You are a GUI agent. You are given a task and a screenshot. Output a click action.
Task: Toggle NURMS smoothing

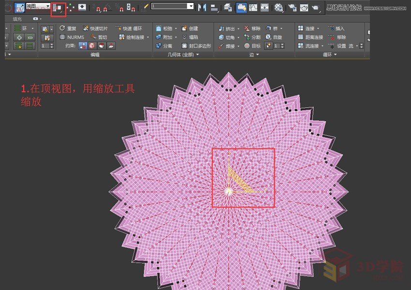click(x=72, y=37)
